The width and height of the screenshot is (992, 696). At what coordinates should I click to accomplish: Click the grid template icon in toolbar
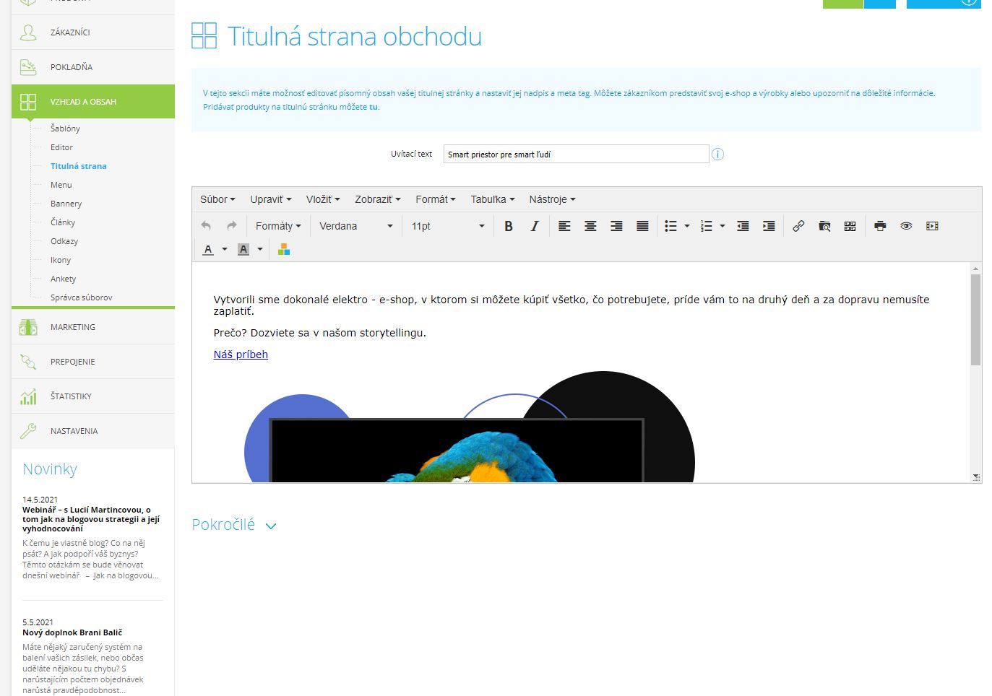[x=850, y=226]
